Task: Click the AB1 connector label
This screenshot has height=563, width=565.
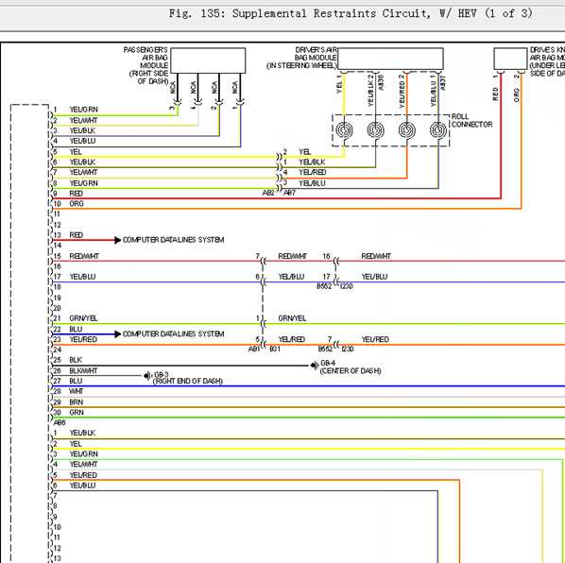Action: [254, 349]
